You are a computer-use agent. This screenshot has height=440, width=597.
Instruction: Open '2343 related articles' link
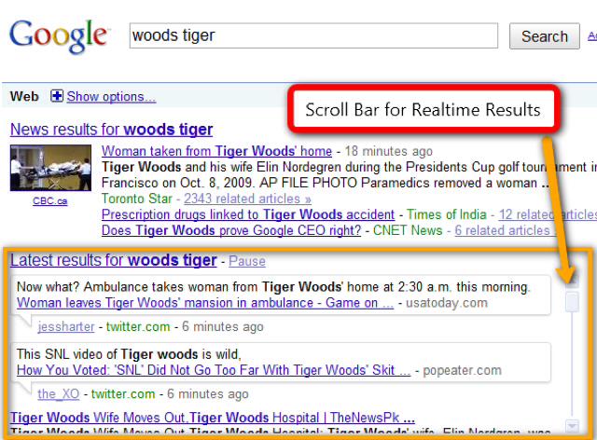[247, 199]
